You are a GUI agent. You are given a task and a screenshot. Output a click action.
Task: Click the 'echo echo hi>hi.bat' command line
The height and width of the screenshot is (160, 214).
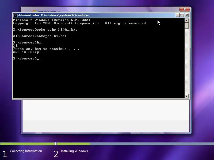45,30
